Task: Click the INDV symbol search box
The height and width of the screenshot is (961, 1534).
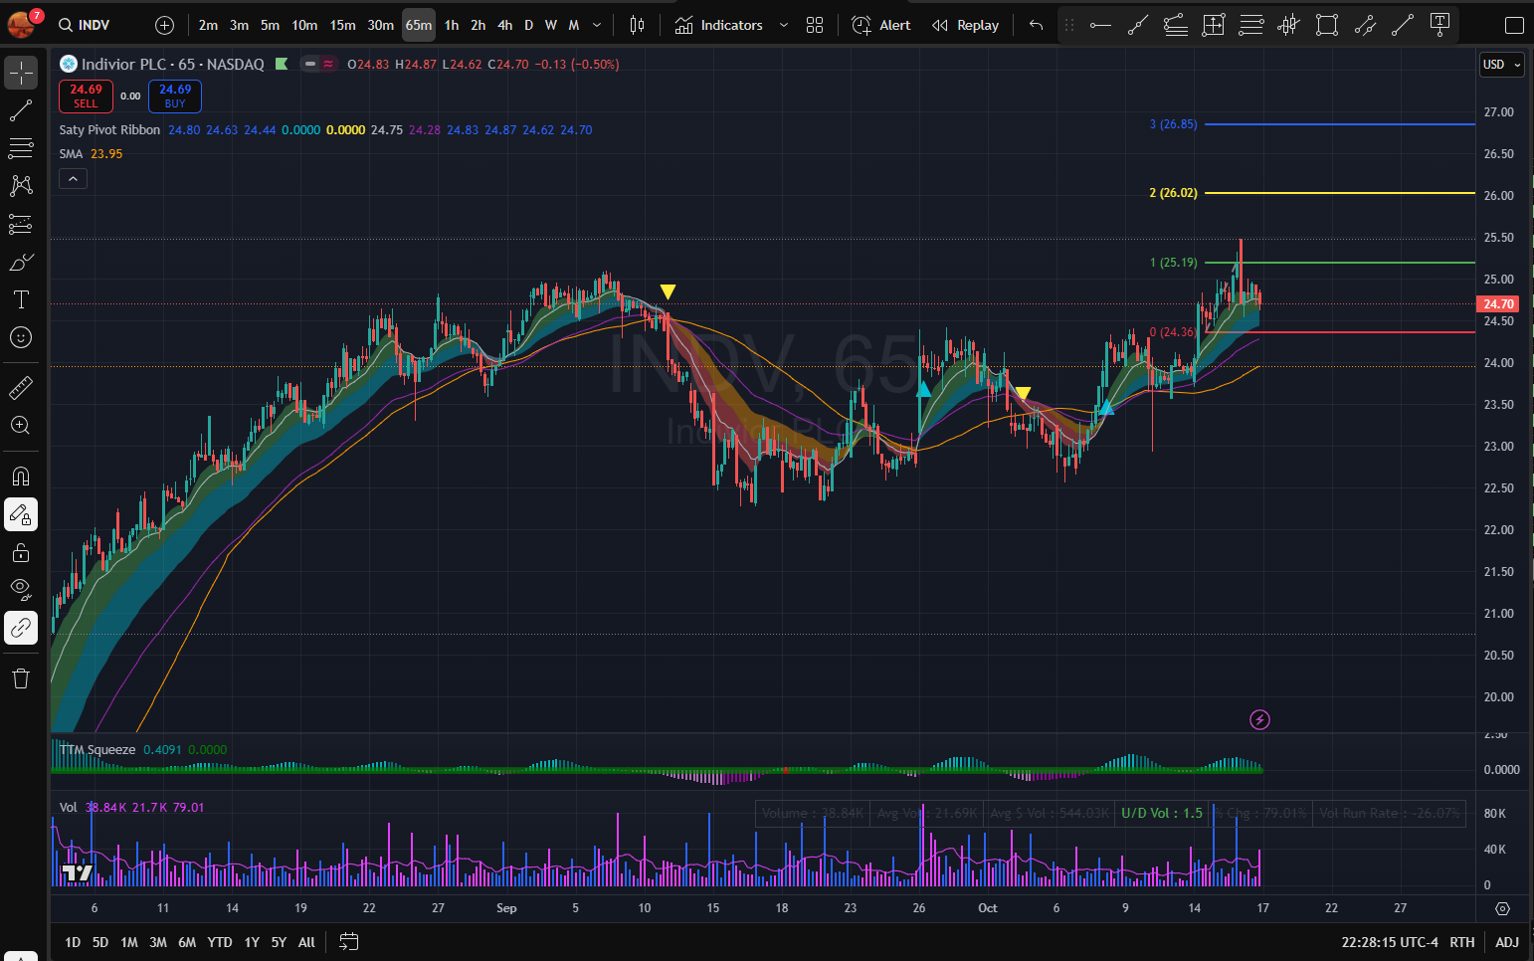Action: 85,25
